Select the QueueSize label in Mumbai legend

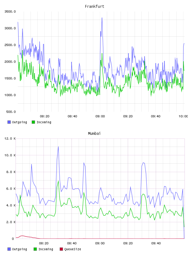click(72, 249)
